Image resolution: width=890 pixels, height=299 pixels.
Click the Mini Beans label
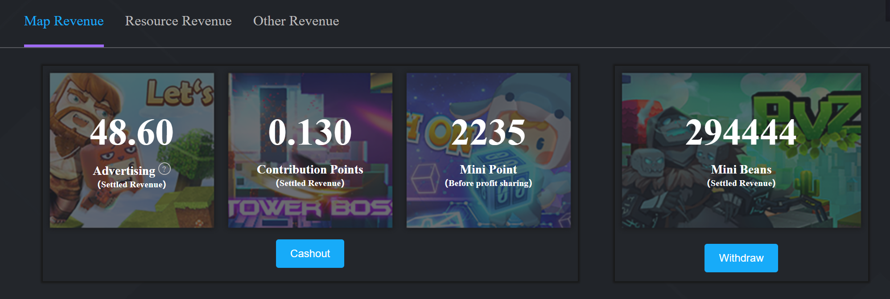pyautogui.click(x=742, y=170)
